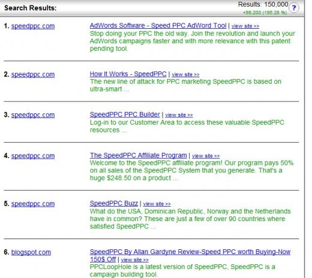
Task: Click 'view site >>' next to '150$ Off'
Action: 135,260
